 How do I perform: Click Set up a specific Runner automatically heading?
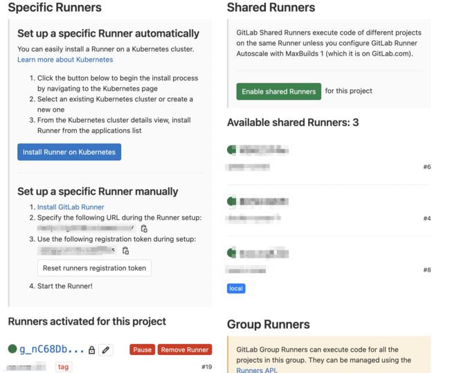point(108,33)
